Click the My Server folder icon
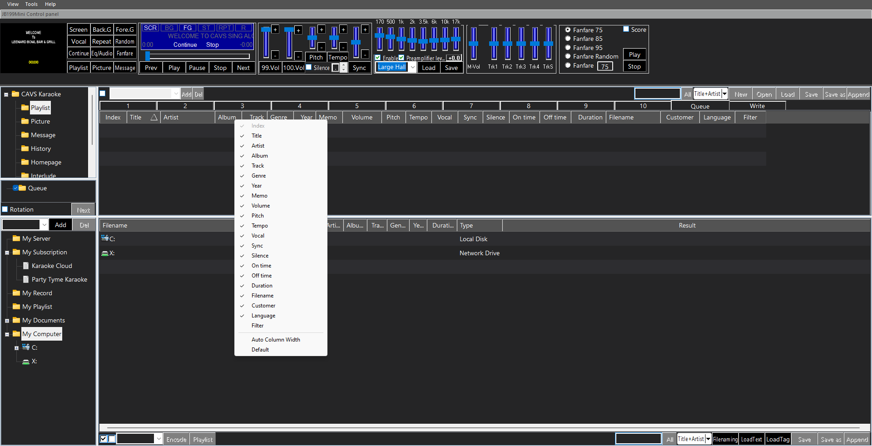Image resolution: width=872 pixels, height=446 pixels. pos(16,238)
